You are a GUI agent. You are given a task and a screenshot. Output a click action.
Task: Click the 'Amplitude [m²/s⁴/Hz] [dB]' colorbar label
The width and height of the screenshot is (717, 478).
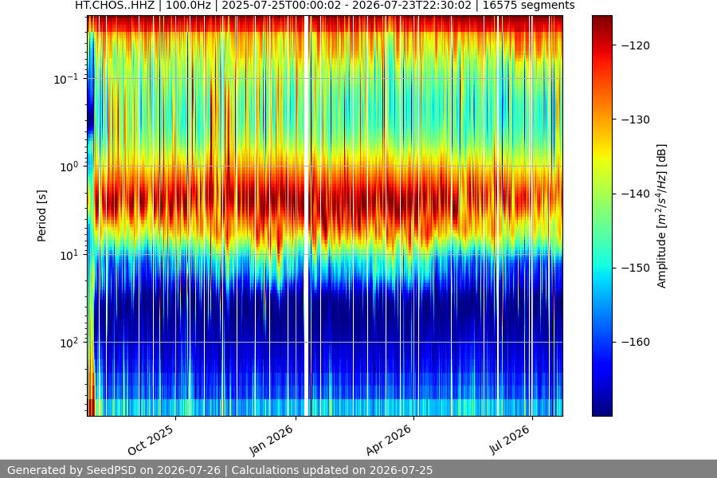662,216
